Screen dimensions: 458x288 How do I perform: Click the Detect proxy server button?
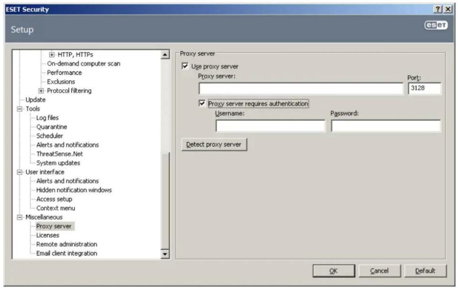pos(213,144)
